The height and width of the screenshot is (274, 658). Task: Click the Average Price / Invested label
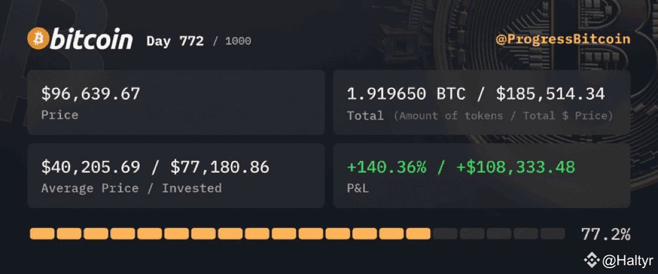click(x=131, y=189)
